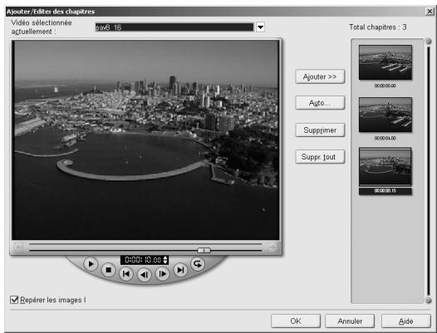Jump to the start of the video

point(126,274)
